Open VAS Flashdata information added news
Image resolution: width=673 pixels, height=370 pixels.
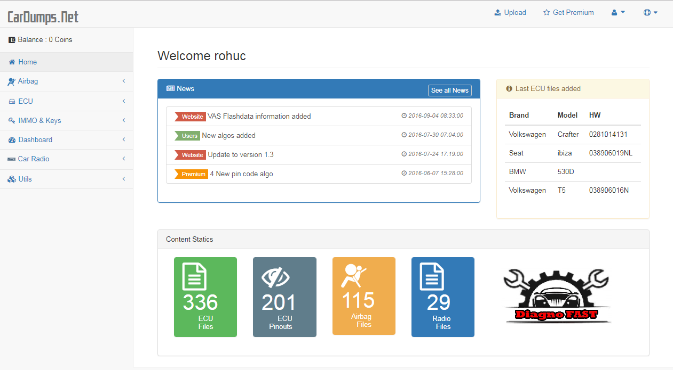(x=319, y=116)
